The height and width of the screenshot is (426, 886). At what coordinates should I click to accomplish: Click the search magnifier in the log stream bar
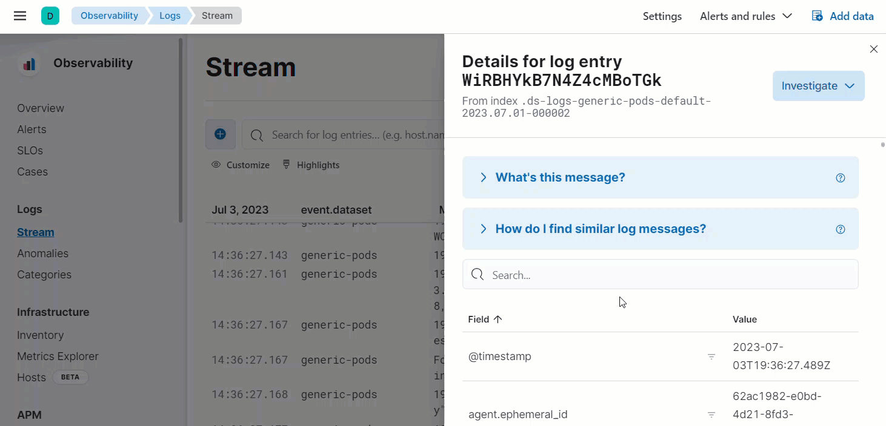point(256,134)
